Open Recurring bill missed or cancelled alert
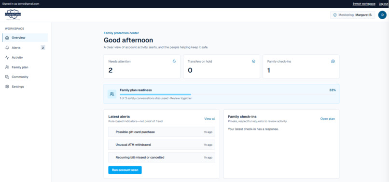This screenshot has height=182, width=389. (x=162, y=157)
